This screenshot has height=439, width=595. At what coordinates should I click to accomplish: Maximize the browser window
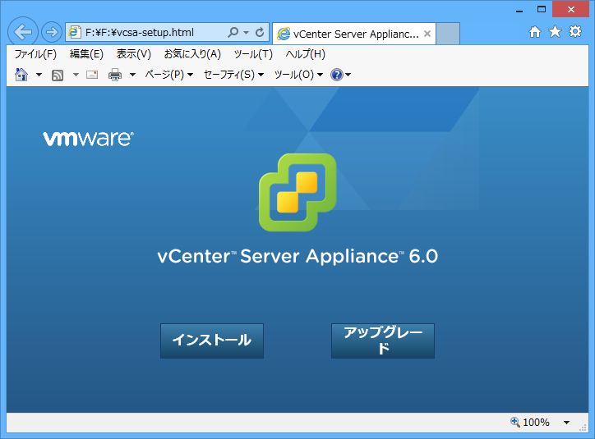(542, 9)
